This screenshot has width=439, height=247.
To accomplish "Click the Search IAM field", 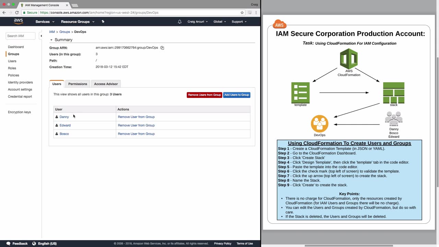I will click(x=21, y=36).
